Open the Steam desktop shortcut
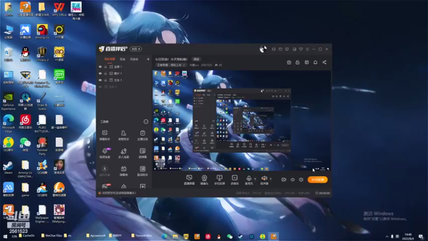The width and height of the screenshot is (428, 241). point(8,167)
